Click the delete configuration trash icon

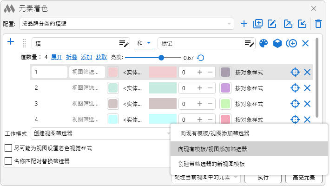(x=318, y=23)
